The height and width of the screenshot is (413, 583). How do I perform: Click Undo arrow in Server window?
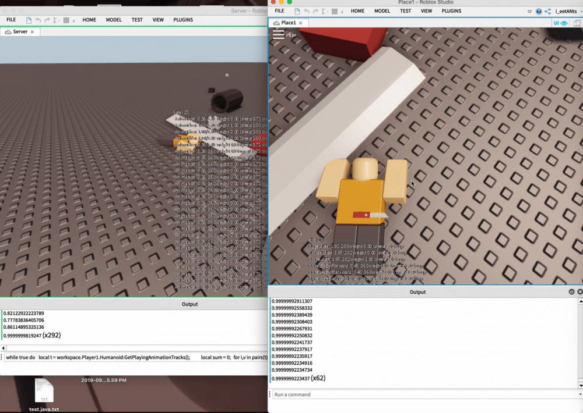tap(38, 20)
